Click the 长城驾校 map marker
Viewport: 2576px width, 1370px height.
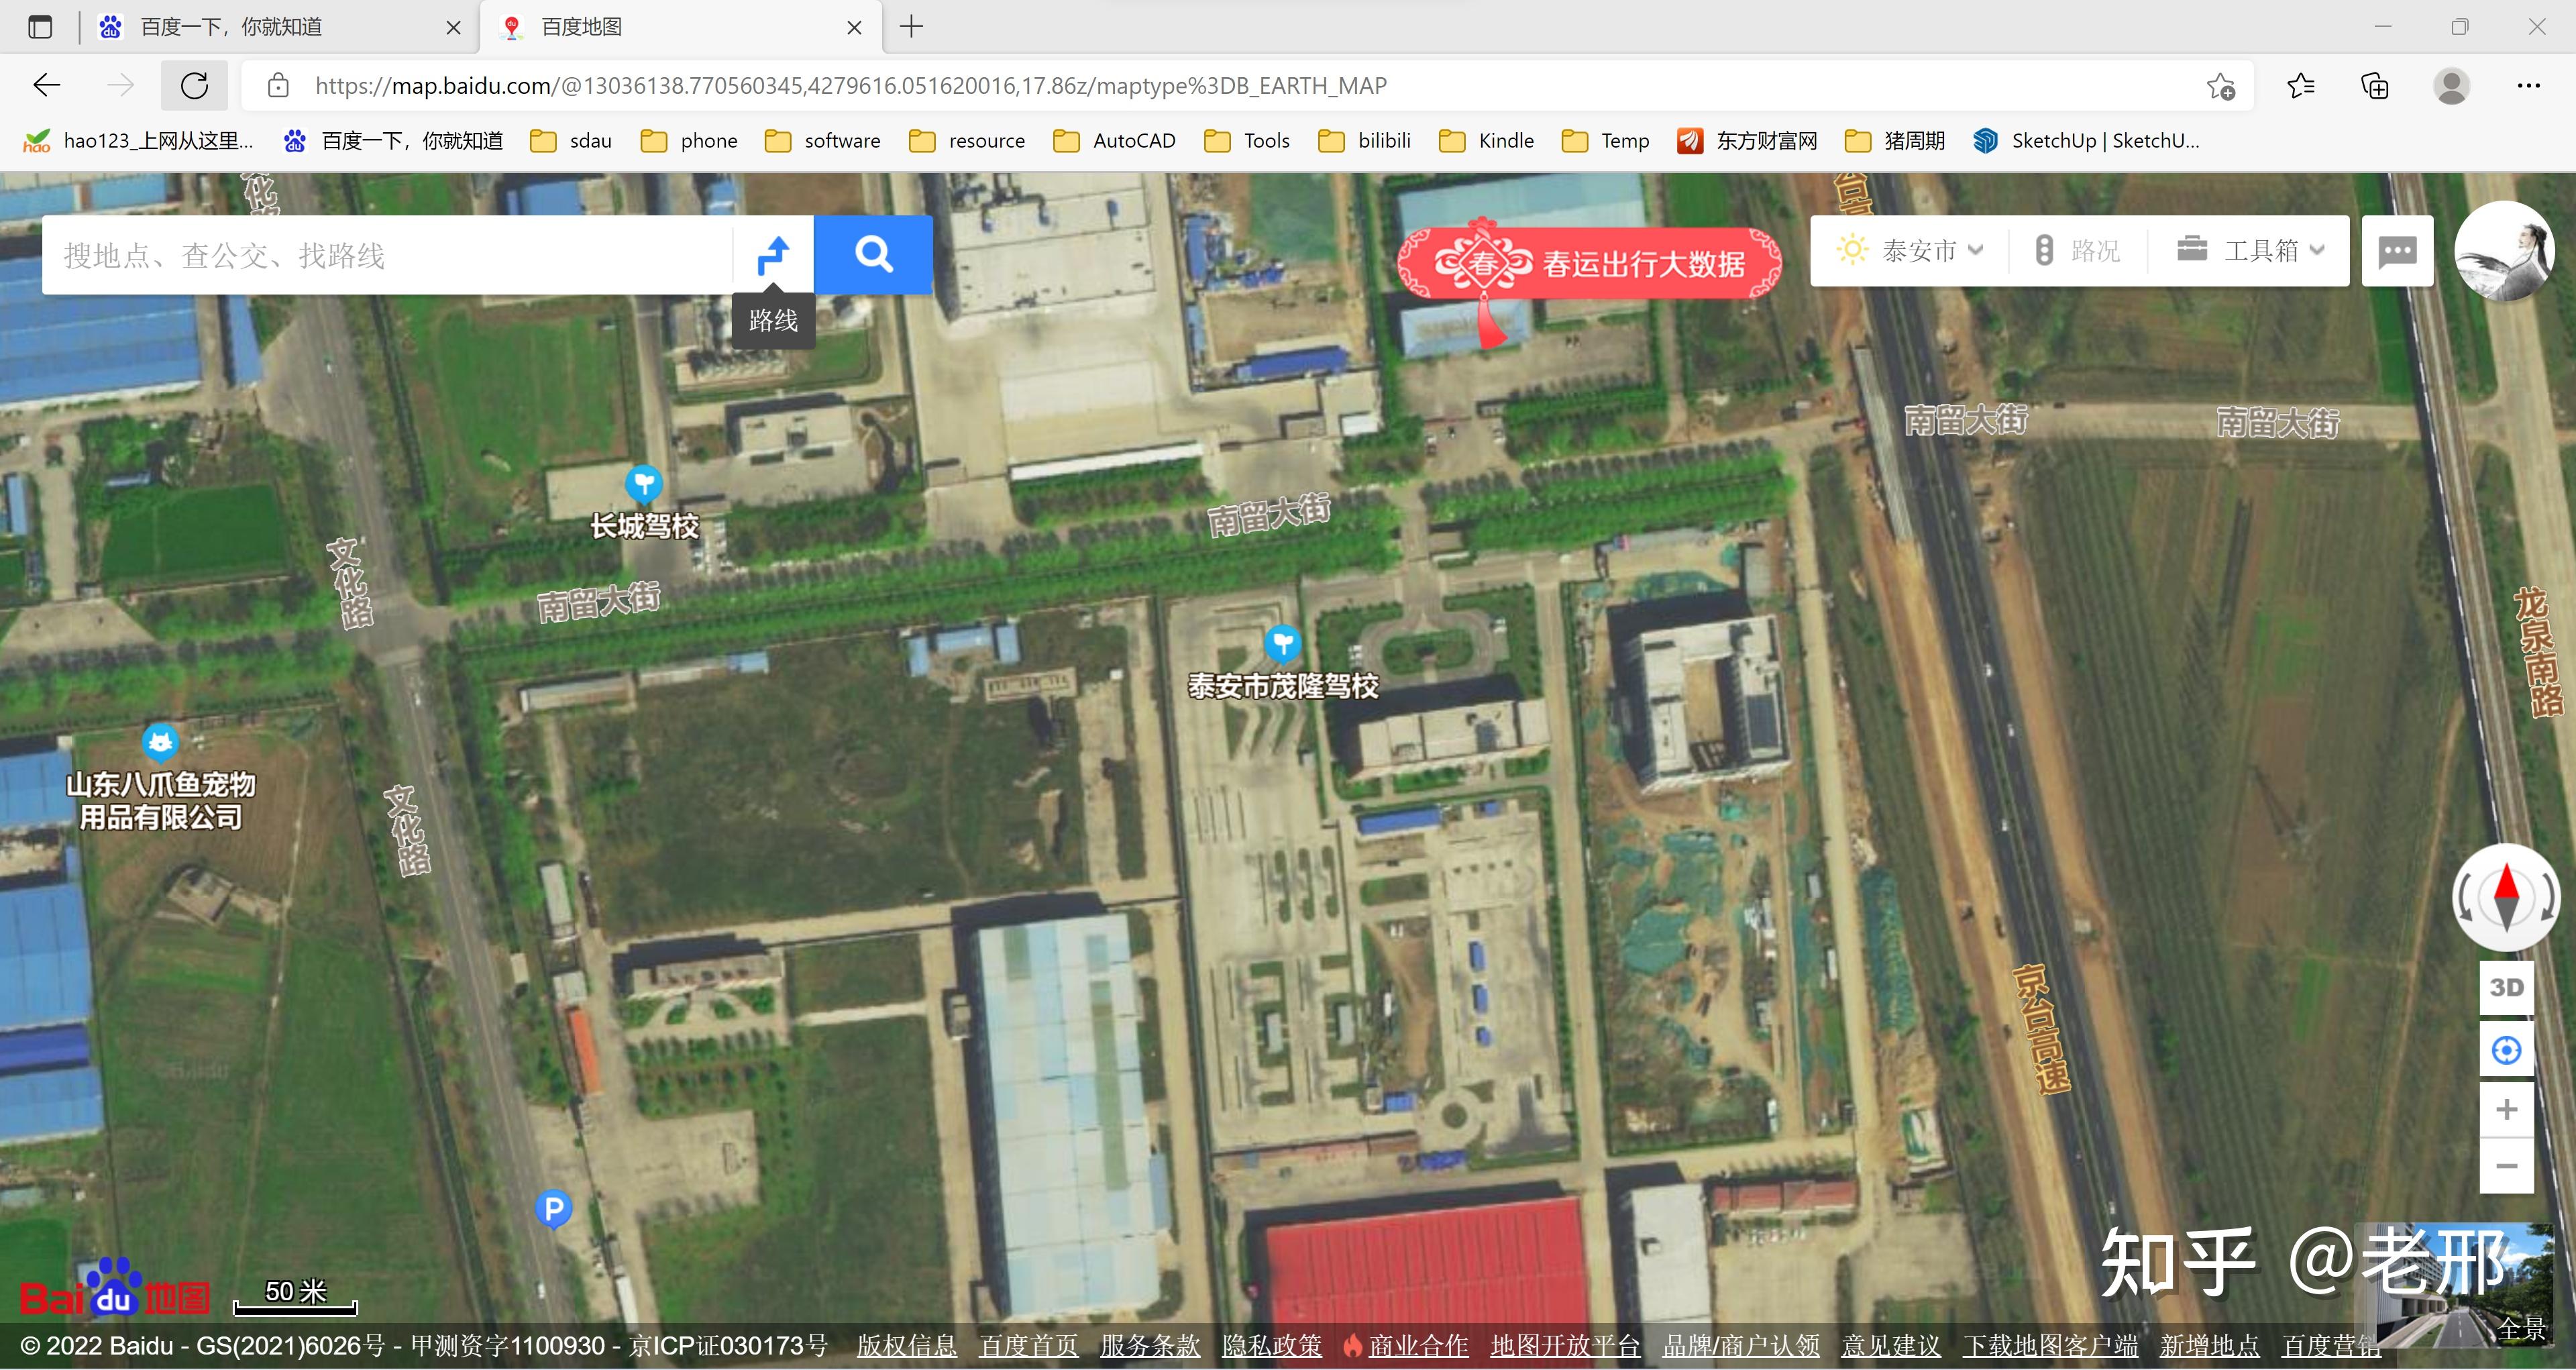pyautogui.click(x=644, y=485)
